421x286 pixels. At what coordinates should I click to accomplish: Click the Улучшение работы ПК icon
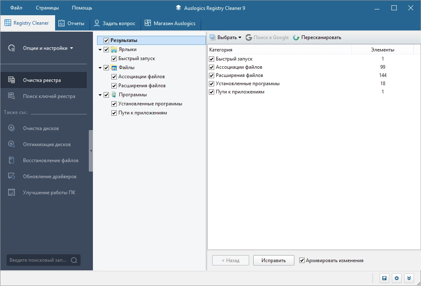(12, 193)
